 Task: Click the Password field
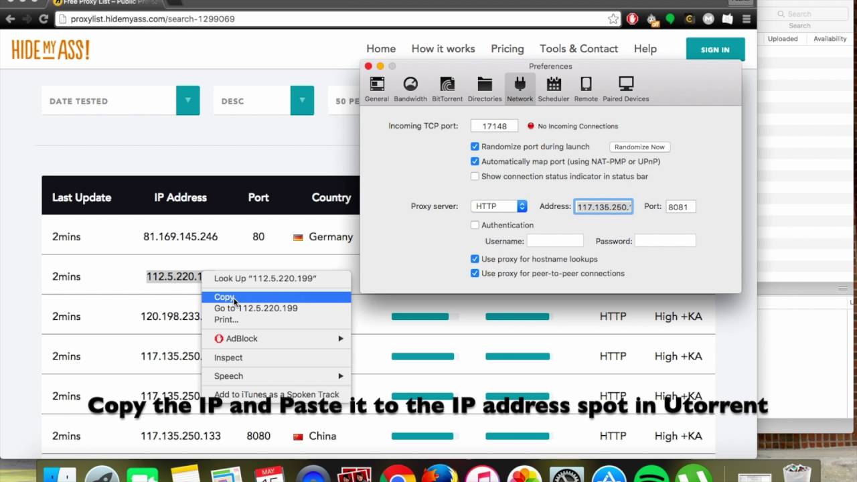click(665, 241)
